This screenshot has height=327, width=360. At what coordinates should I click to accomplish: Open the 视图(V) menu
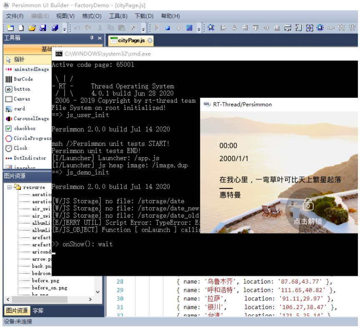[65, 16]
